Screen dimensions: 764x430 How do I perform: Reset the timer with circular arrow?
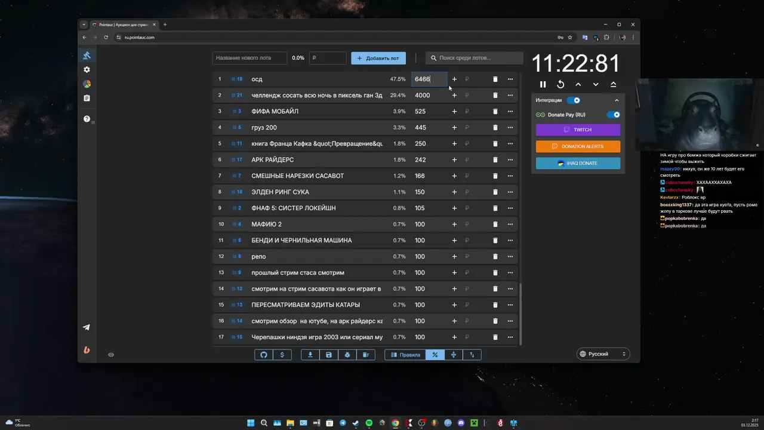click(x=560, y=85)
